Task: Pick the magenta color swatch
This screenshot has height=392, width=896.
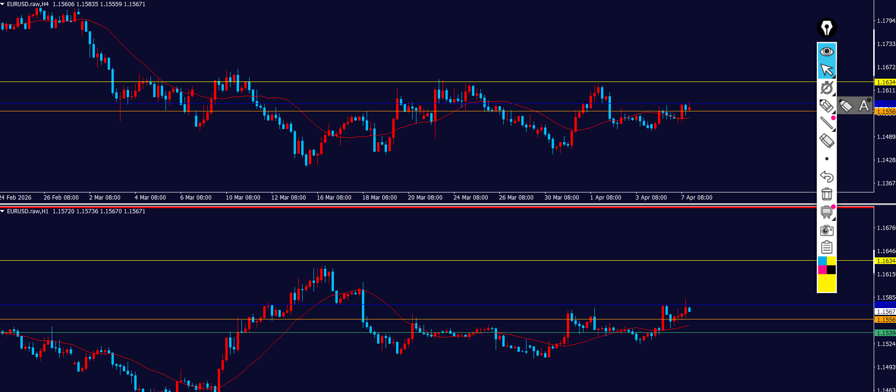Action: coord(822,270)
